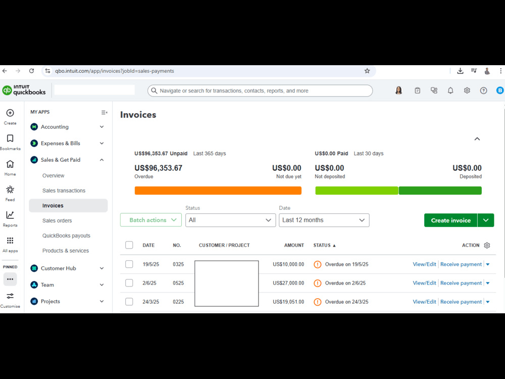
Task: Click the browser forward arrow
Action: [x=18, y=71]
